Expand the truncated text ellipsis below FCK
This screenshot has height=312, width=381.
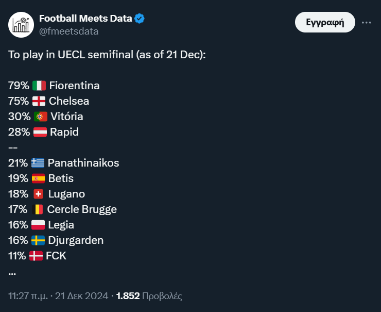tap(12, 273)
